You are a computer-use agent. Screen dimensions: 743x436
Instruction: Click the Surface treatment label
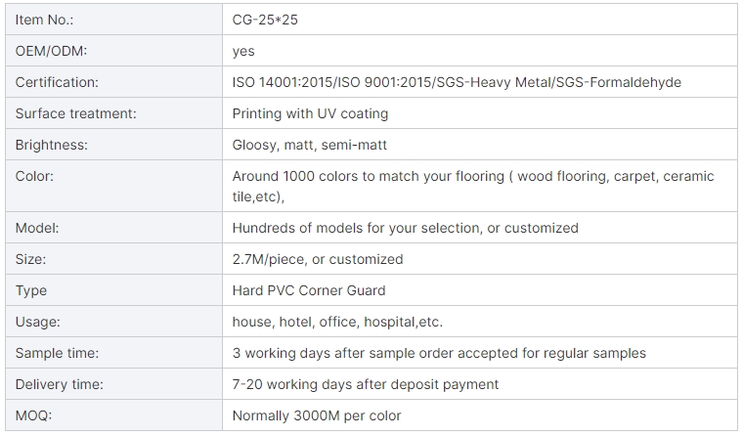75,113
